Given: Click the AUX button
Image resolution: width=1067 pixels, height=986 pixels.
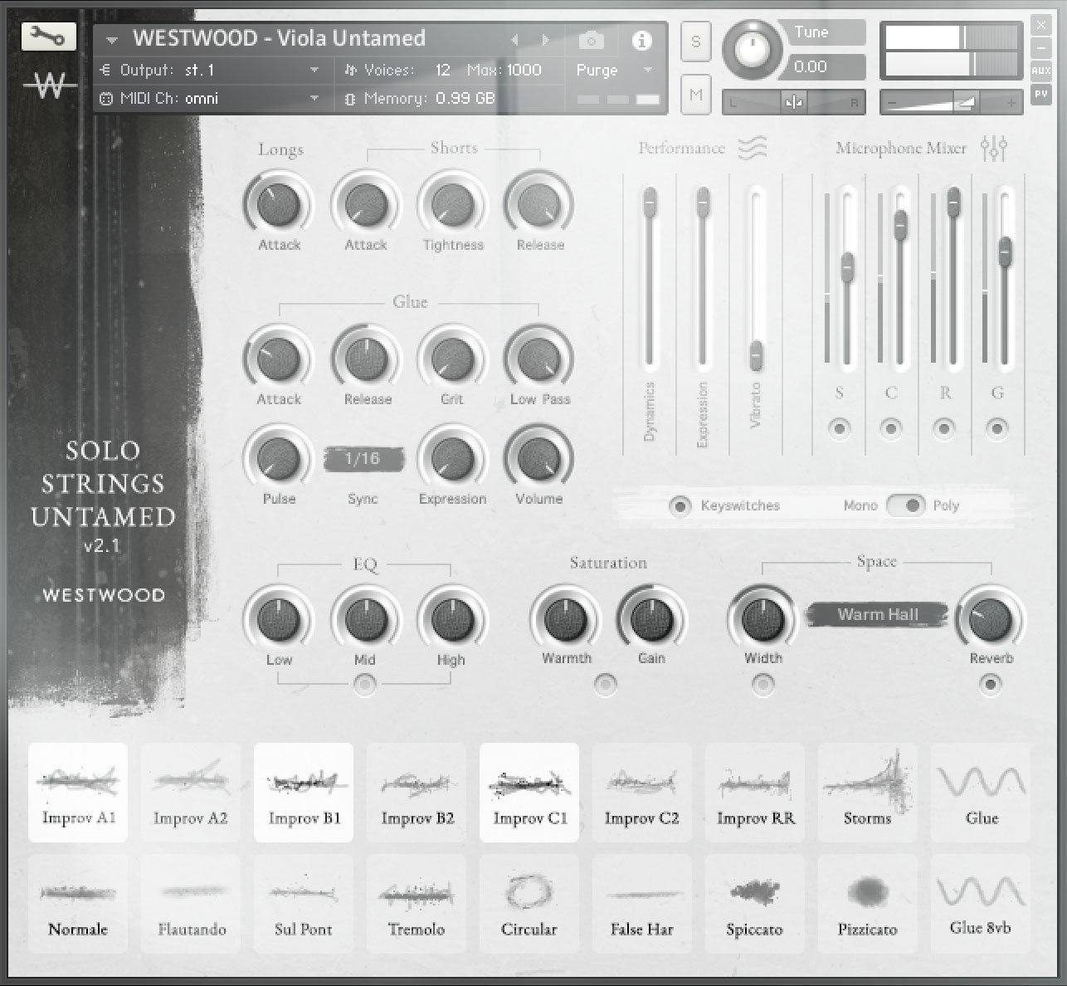Looking at the screenshot, I should click(1041, 71).
